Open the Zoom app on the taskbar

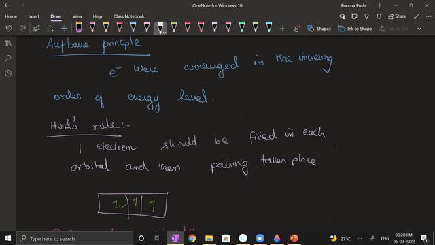260,238
